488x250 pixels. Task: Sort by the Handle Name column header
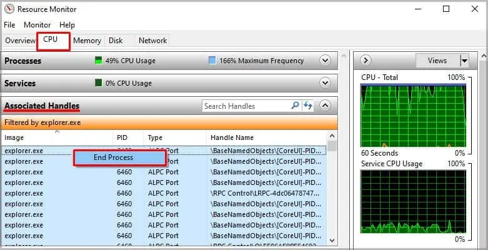(x=267, y=137)
